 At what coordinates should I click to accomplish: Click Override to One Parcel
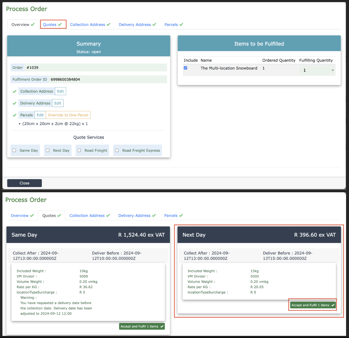[x=68, y=115]
